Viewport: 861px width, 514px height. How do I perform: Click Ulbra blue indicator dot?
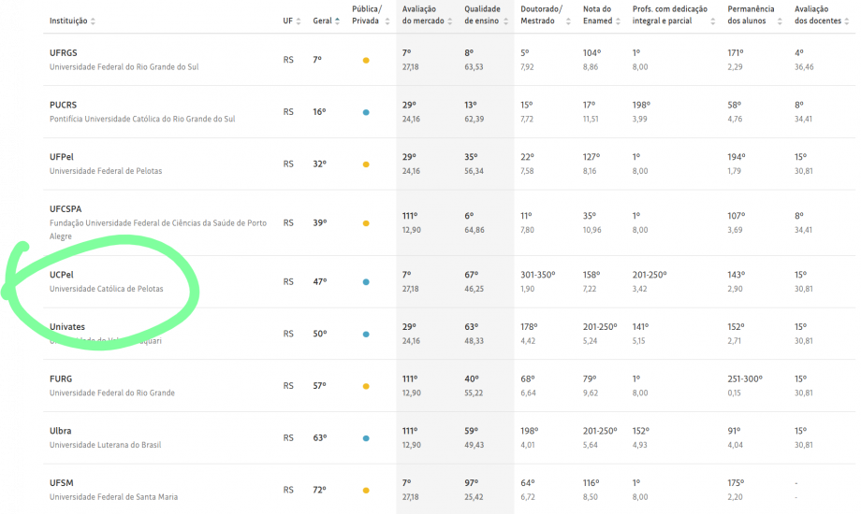pos(366,438)
